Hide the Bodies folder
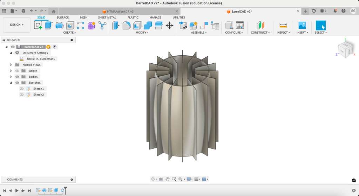This screenshot has width=359, height=196. [17, 77]
